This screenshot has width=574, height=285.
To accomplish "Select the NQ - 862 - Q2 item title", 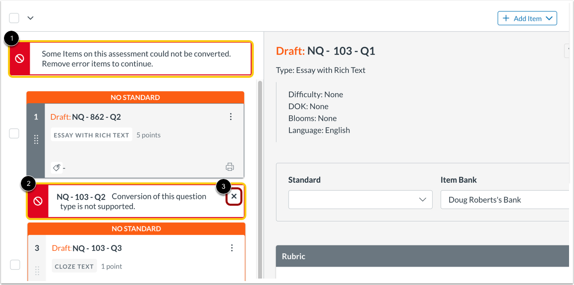I will (x=96, y=117).
